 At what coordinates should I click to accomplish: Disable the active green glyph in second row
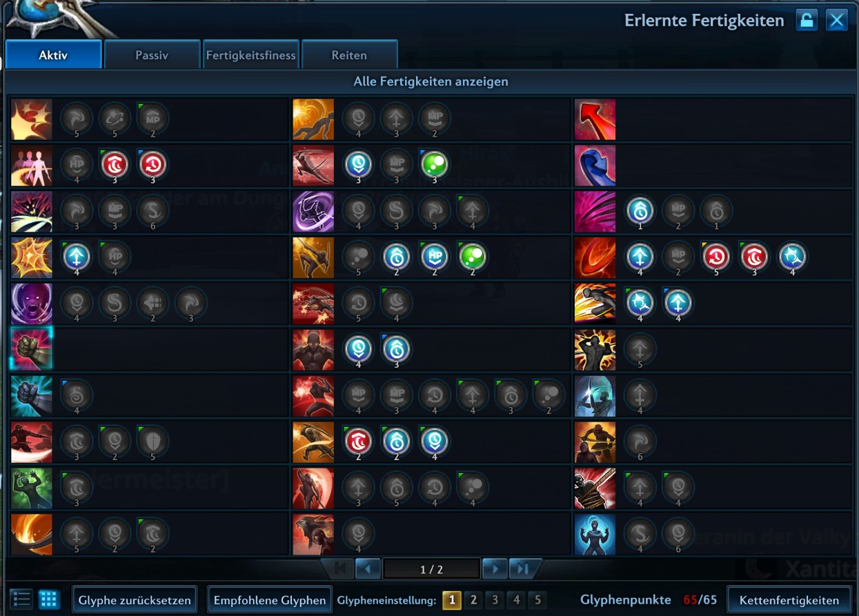point(435,165)
